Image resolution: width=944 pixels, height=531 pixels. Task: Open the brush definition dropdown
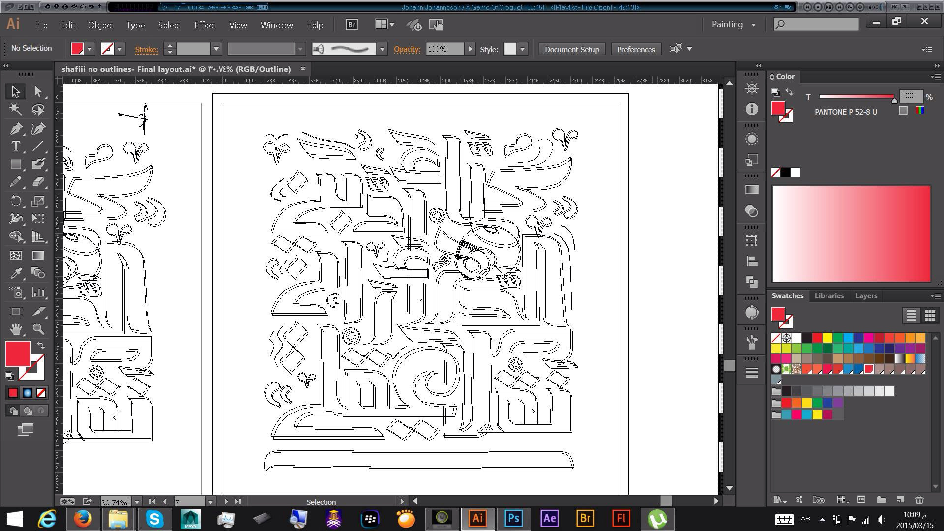382,49
